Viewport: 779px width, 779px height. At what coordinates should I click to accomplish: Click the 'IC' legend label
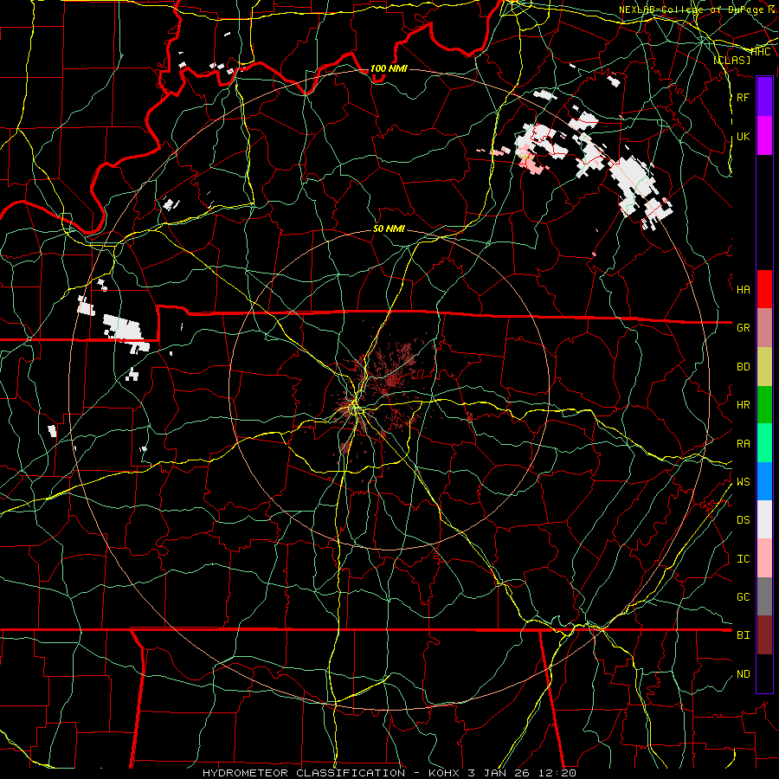click(743, 558)
